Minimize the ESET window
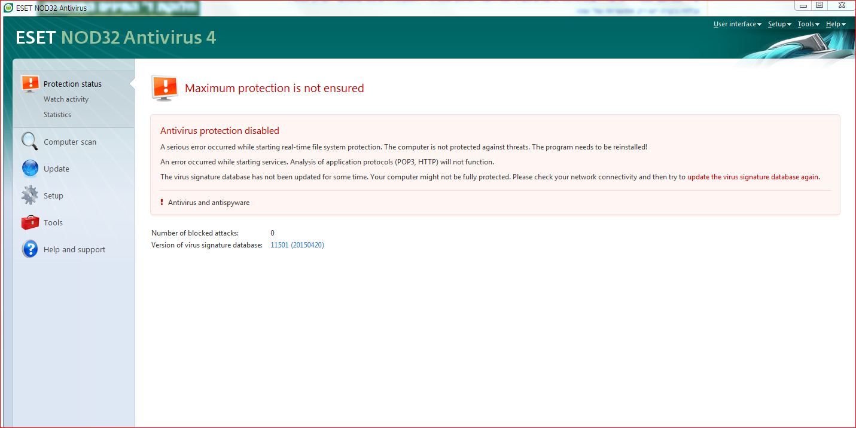 [804, 5]
